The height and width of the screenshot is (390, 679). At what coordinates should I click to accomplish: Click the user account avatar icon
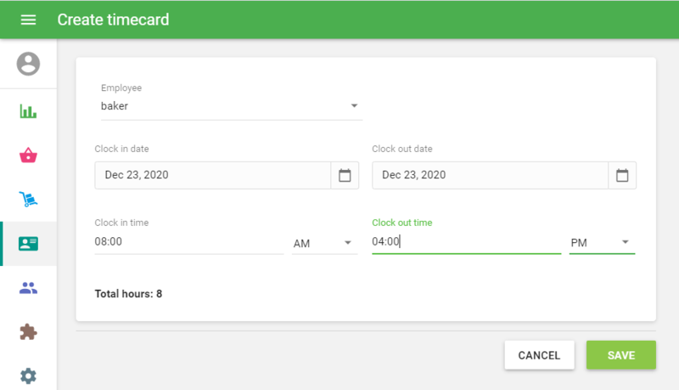[28, 64]
